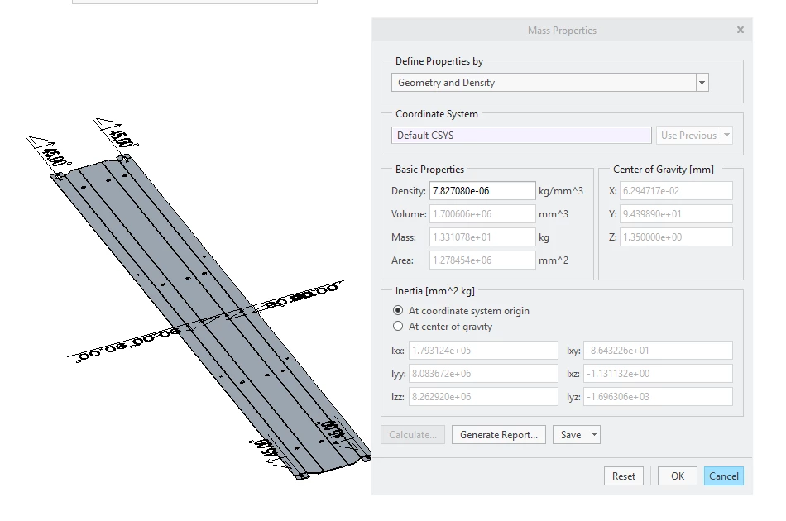Click the 'Inertia [mm^2 kg]' group label

(x=434, y=291)
